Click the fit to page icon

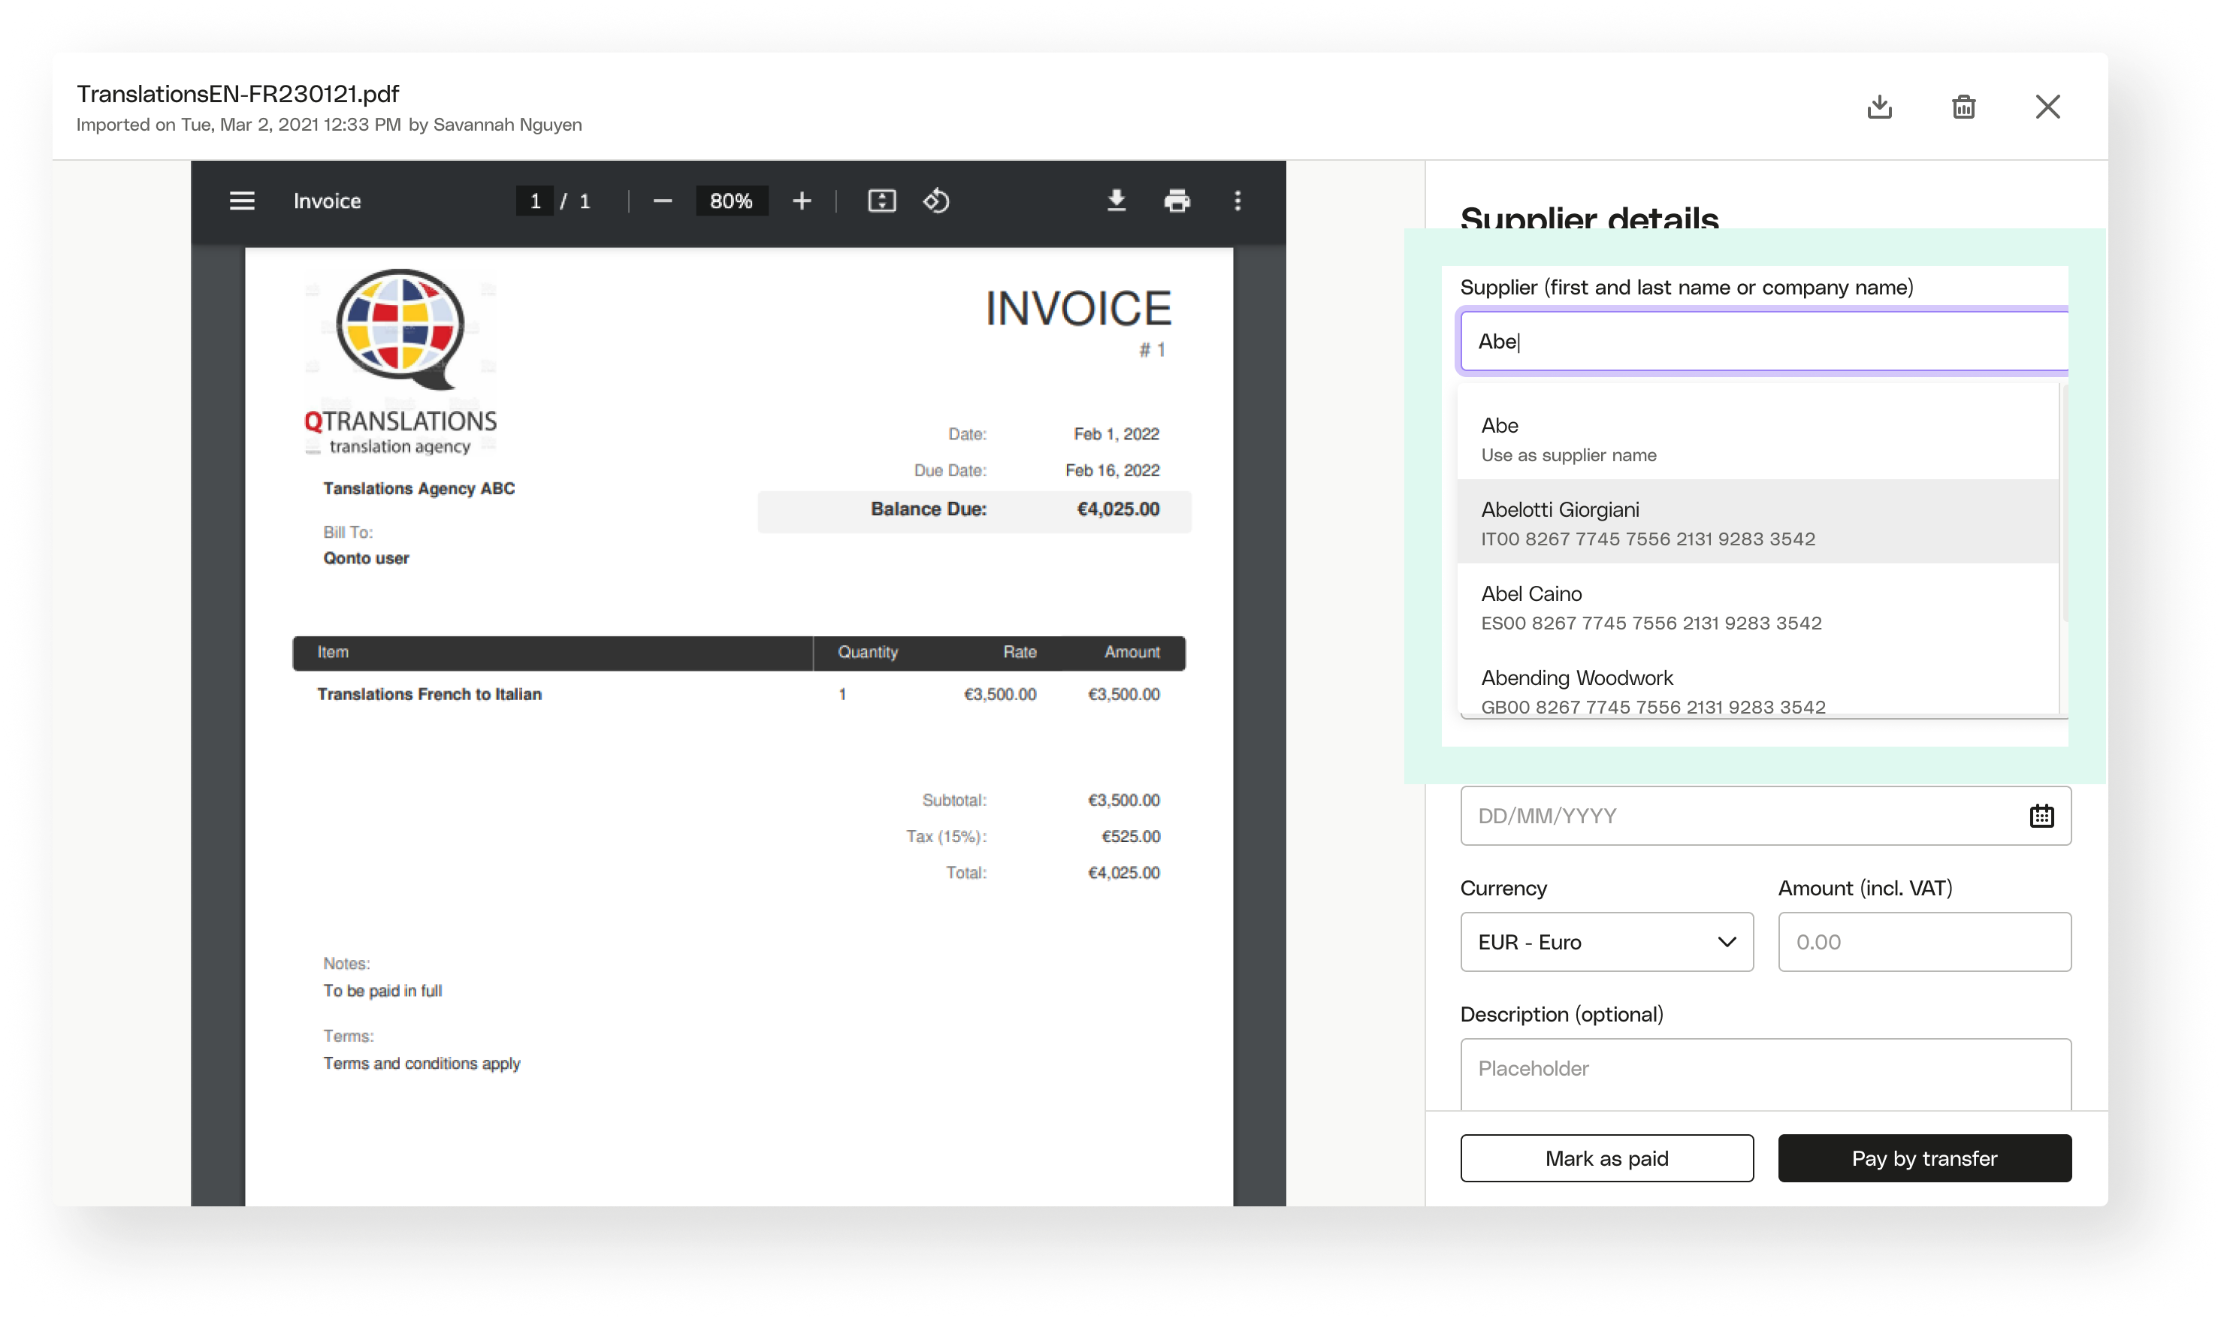click(881, 201)
